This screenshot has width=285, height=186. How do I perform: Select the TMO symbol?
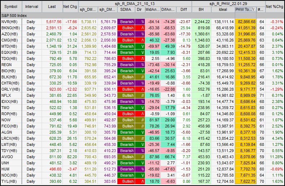click(x=5, y=108)
